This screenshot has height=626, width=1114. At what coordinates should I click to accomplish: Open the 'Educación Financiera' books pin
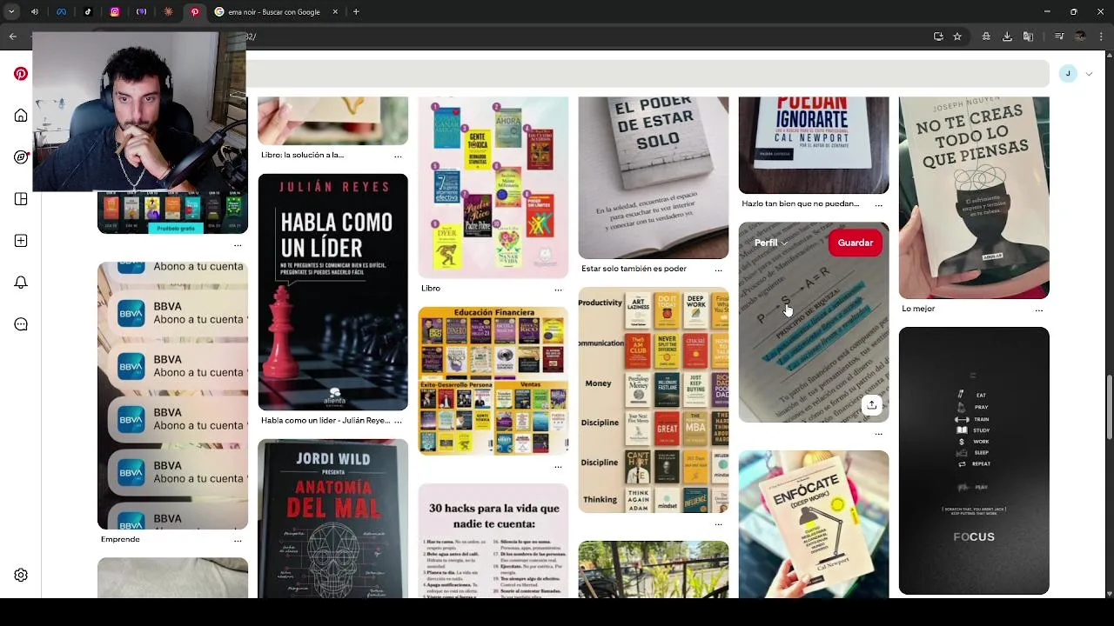[x=493, y=381]
